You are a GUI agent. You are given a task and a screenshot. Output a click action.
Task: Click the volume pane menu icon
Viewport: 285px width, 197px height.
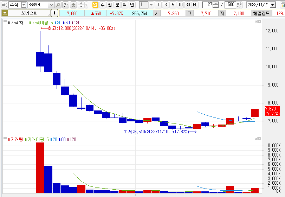[x=5, y=138]
